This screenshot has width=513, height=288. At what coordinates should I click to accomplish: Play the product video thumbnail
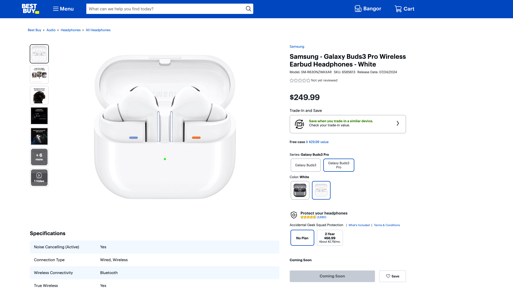pyautogui.click(x=39, y=177)
